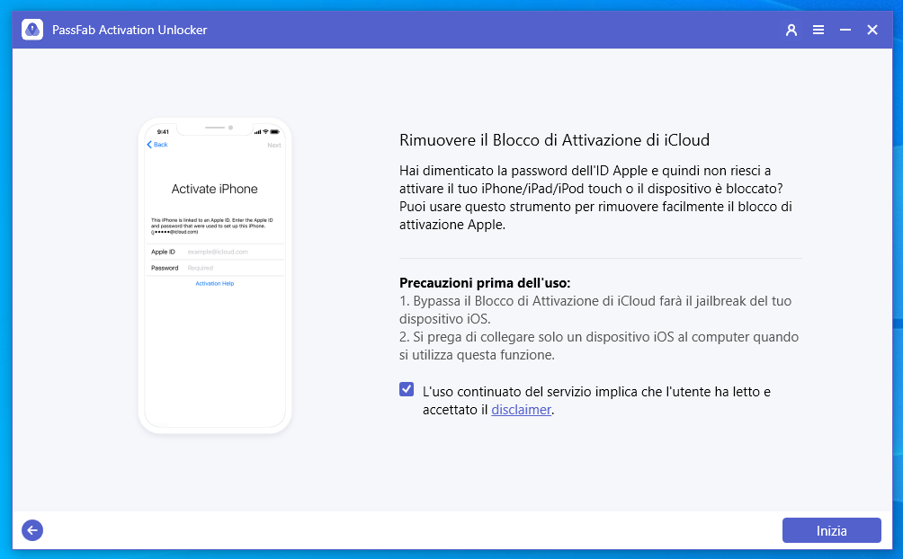The image size is (903, 559).
Task: Close the PassFab Activation Unlocker window
Action: tap(872, 30)
